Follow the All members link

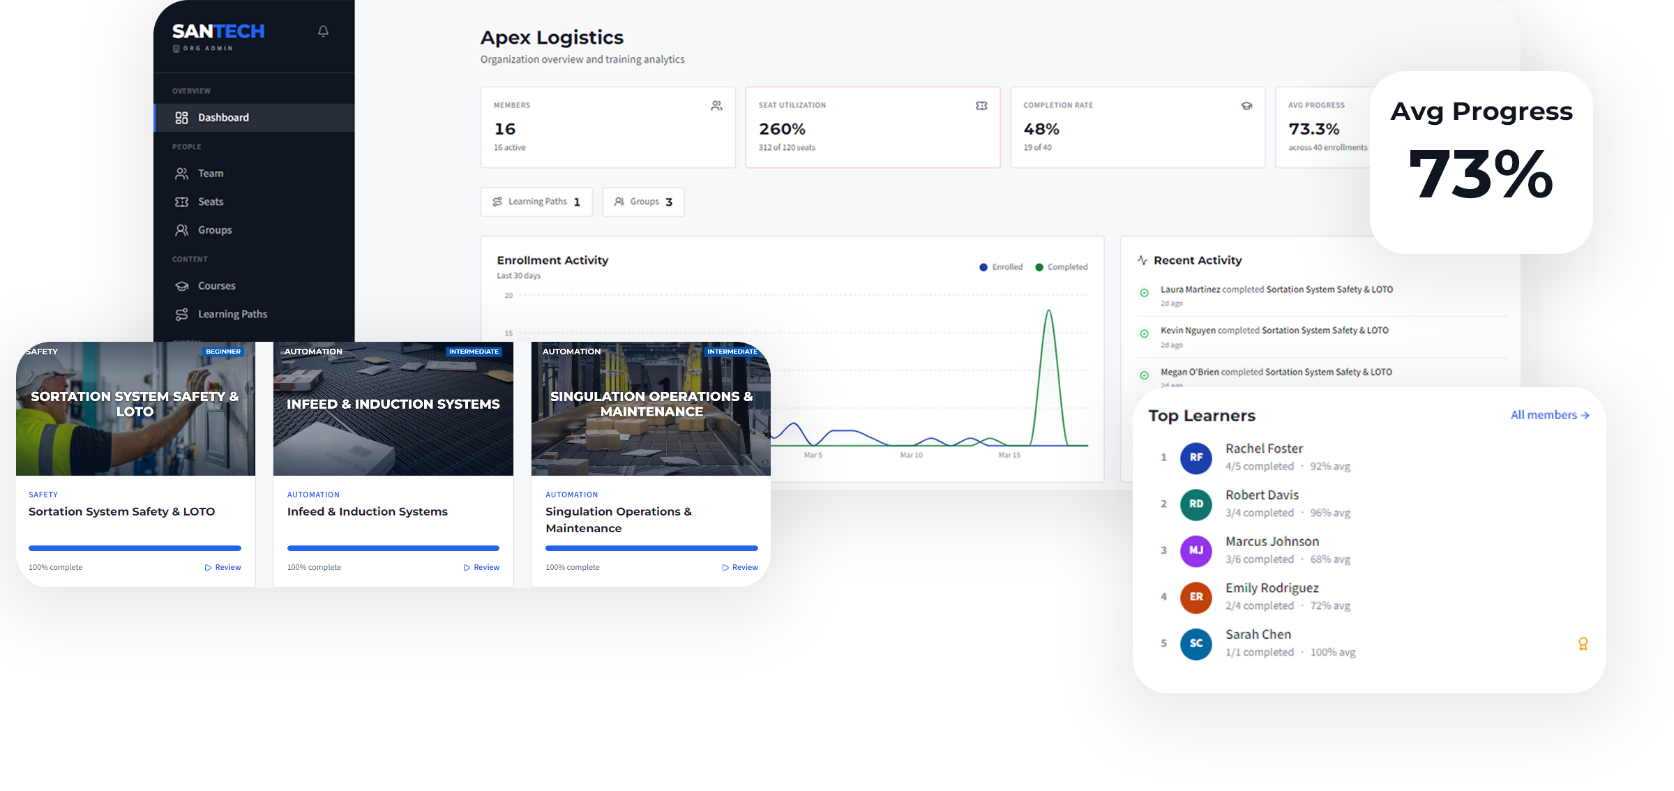(x=1549, y=415)
